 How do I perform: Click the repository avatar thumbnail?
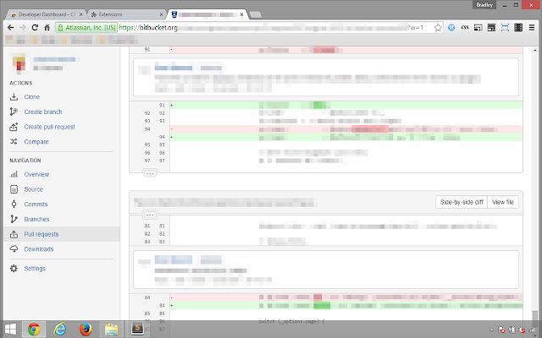click(19, 64)
